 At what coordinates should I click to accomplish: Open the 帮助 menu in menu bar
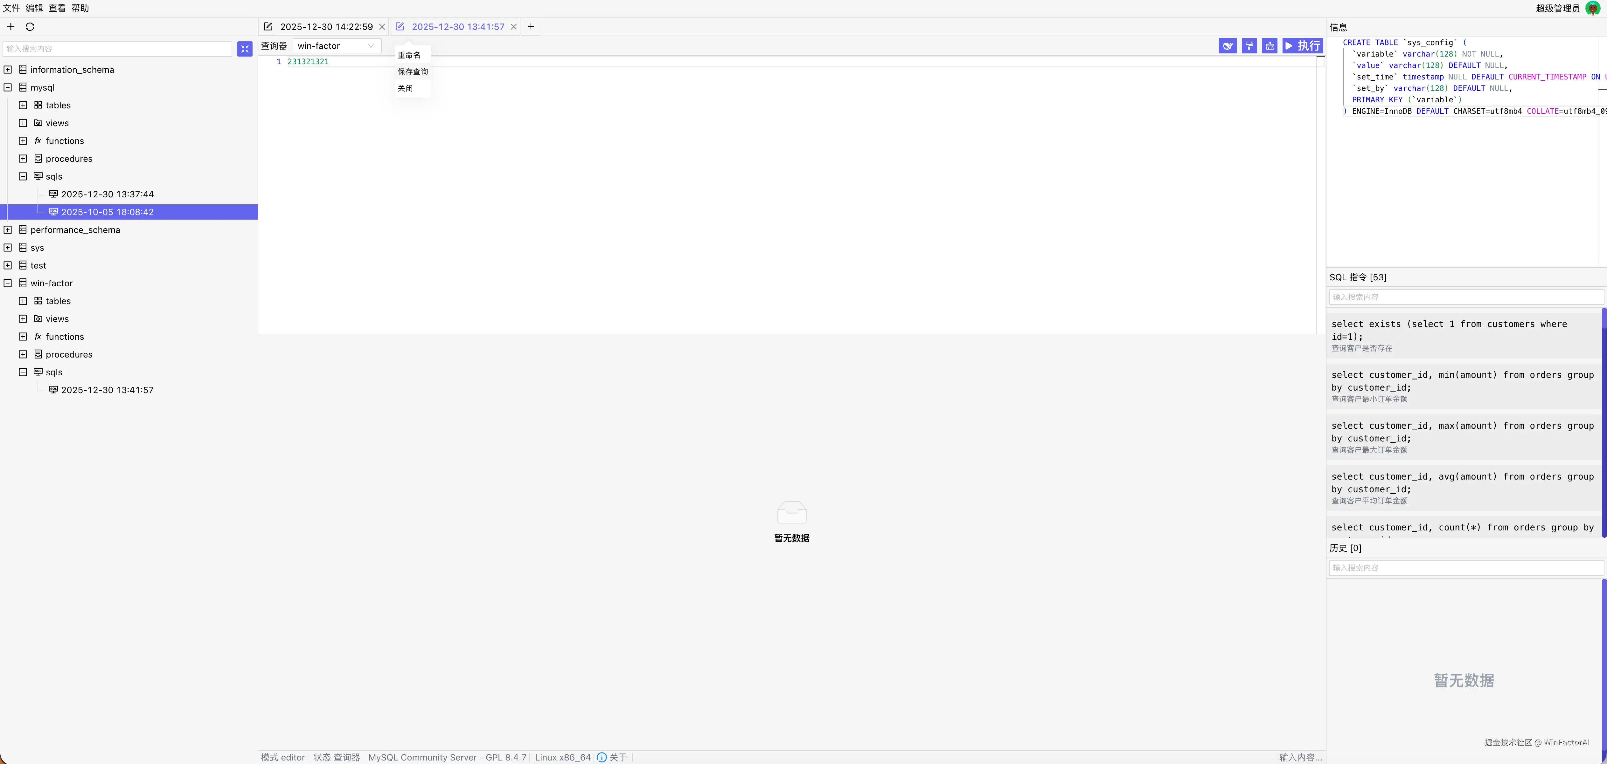(x=80, y=8)
